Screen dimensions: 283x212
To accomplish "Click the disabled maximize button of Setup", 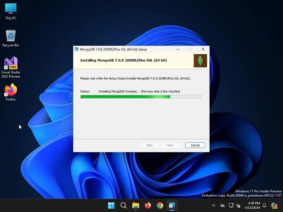I will click(x=190, y=49).
